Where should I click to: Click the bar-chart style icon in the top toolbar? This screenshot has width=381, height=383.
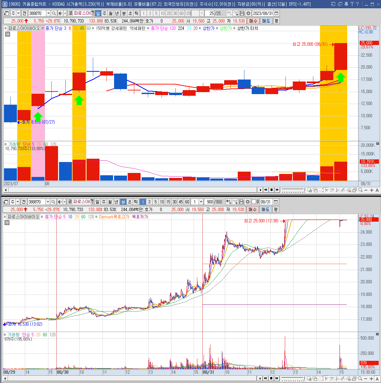229,14
